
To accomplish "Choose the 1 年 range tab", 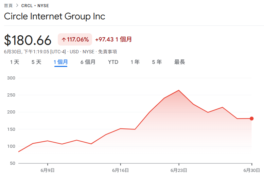I will click(x=135, y=62).
